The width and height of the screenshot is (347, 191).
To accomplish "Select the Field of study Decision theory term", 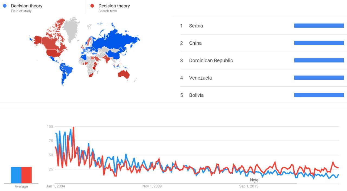I will pyautogui.click(x=27, y=6).
